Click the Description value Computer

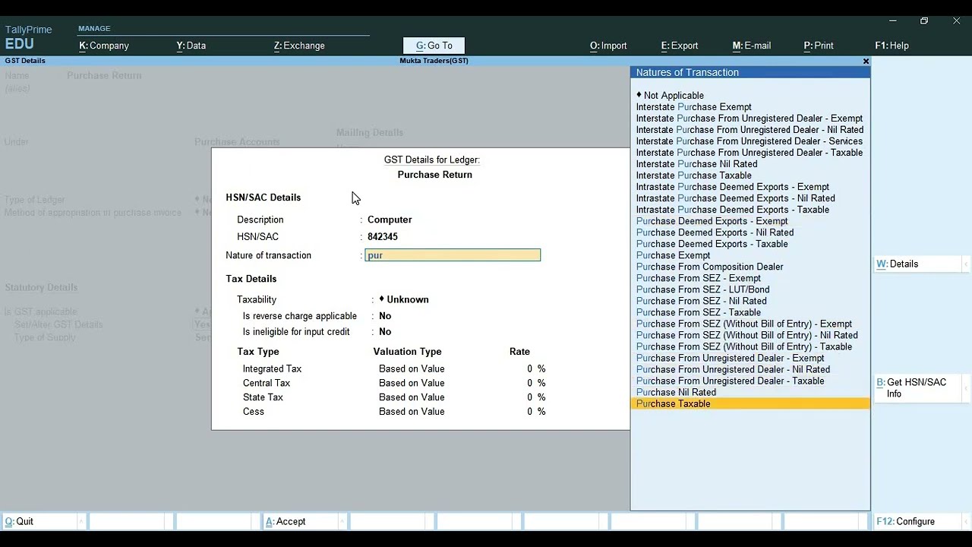click(x=390, y=220)
